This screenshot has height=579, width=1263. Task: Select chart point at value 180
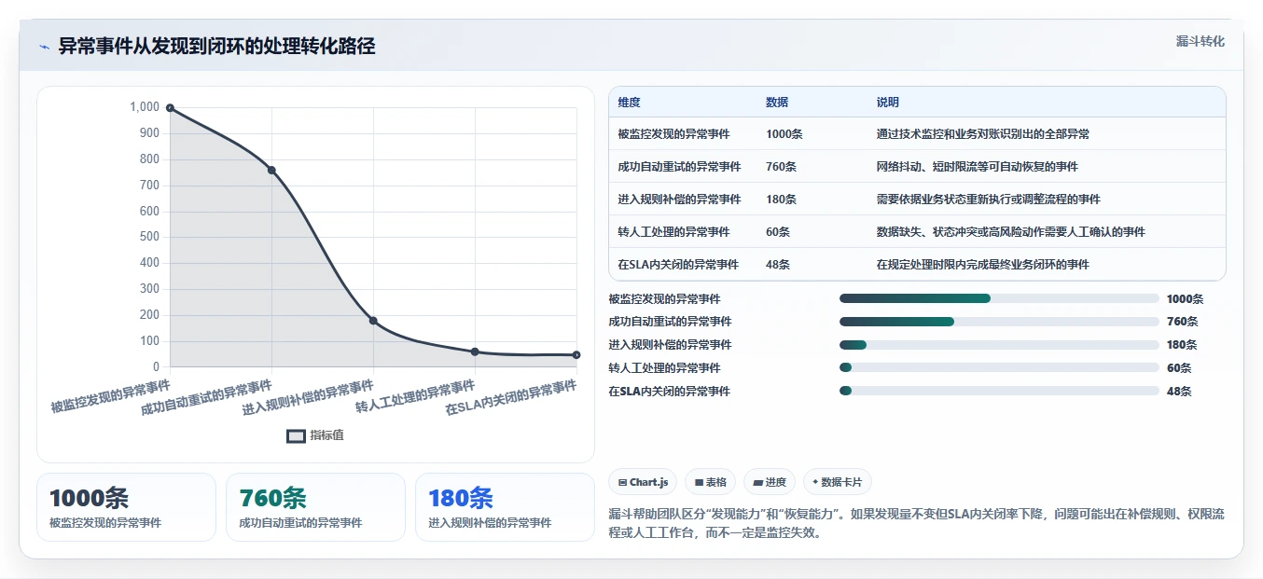[x=373, y=321]
